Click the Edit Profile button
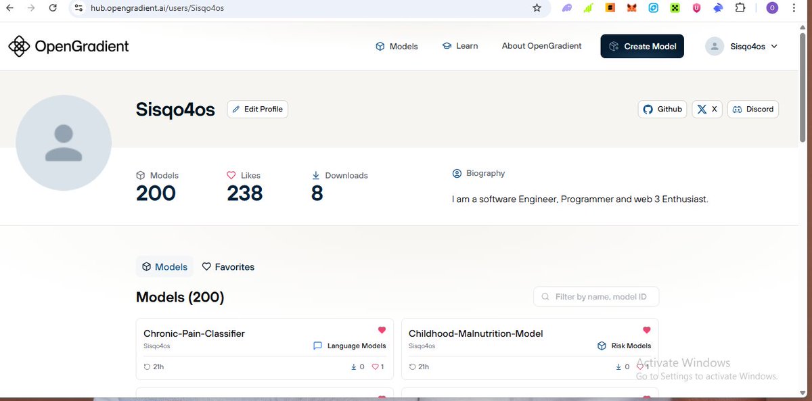Screen dimensions: 812x401 pos(257,109)
